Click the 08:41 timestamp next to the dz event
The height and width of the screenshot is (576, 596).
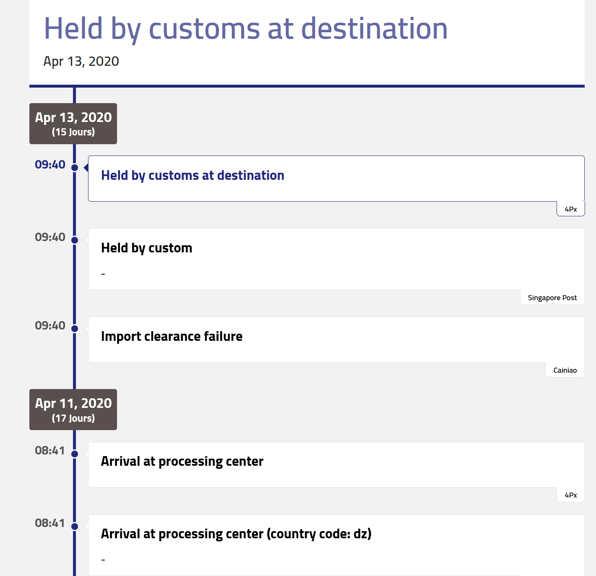(50, 523)
